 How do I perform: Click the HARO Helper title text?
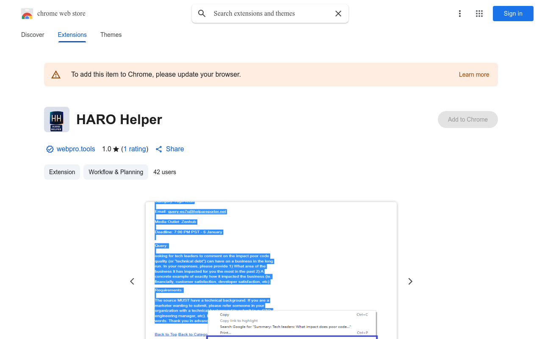click(119, 119)
